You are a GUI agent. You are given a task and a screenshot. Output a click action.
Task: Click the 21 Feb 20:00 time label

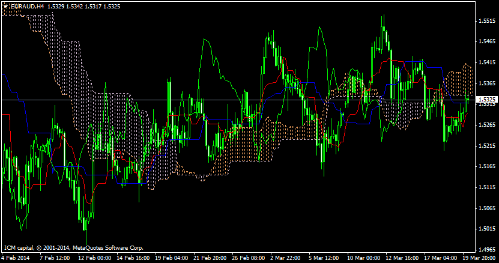(210, 258)
